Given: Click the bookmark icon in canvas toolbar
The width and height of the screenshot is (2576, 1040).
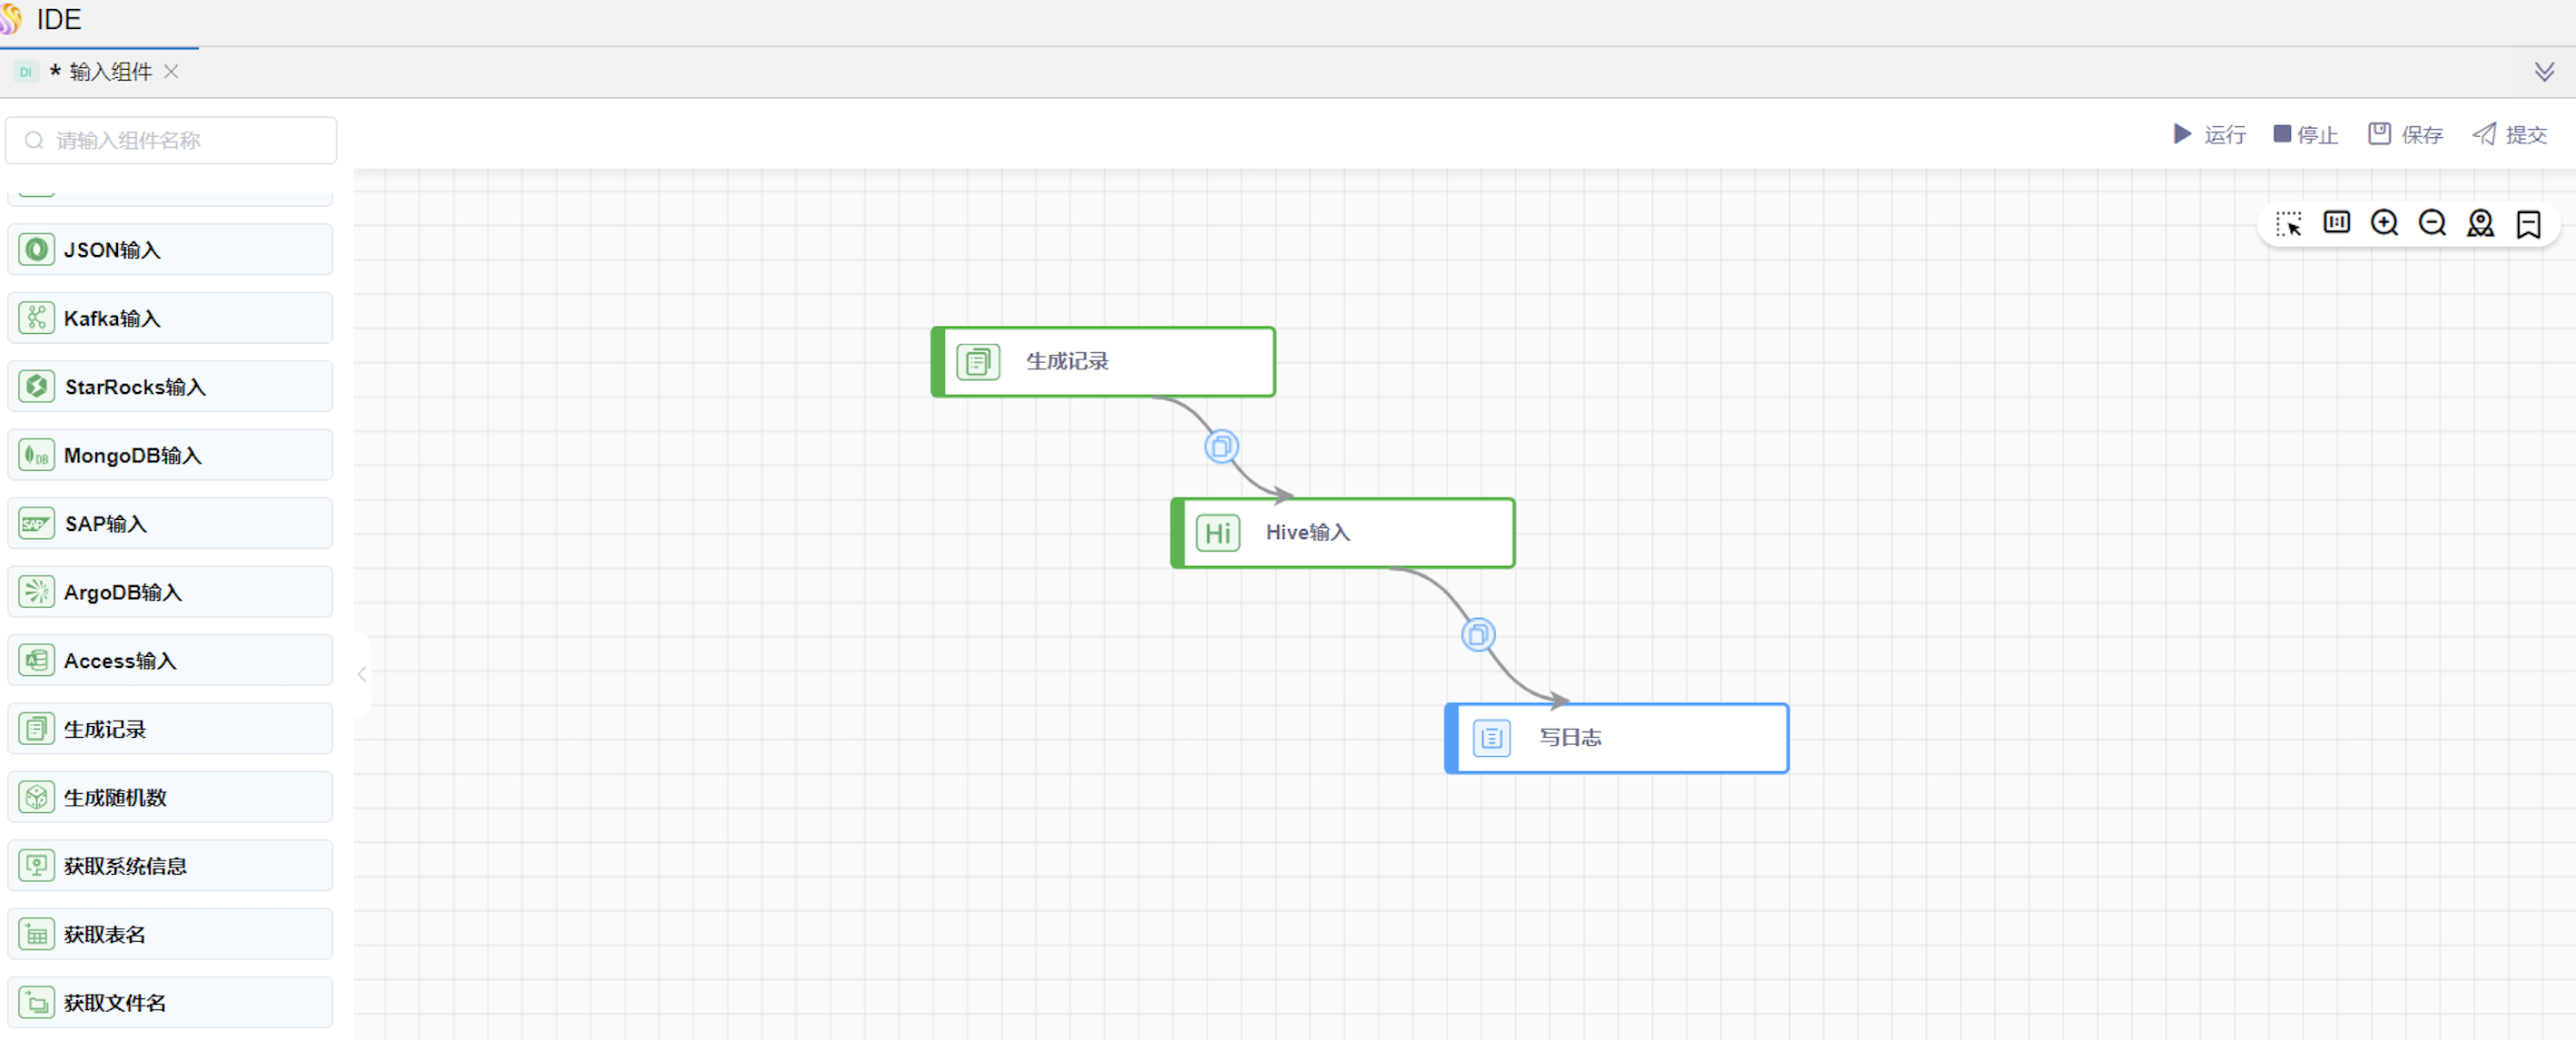Looking at the screenshot, I should coord(2528,223).
